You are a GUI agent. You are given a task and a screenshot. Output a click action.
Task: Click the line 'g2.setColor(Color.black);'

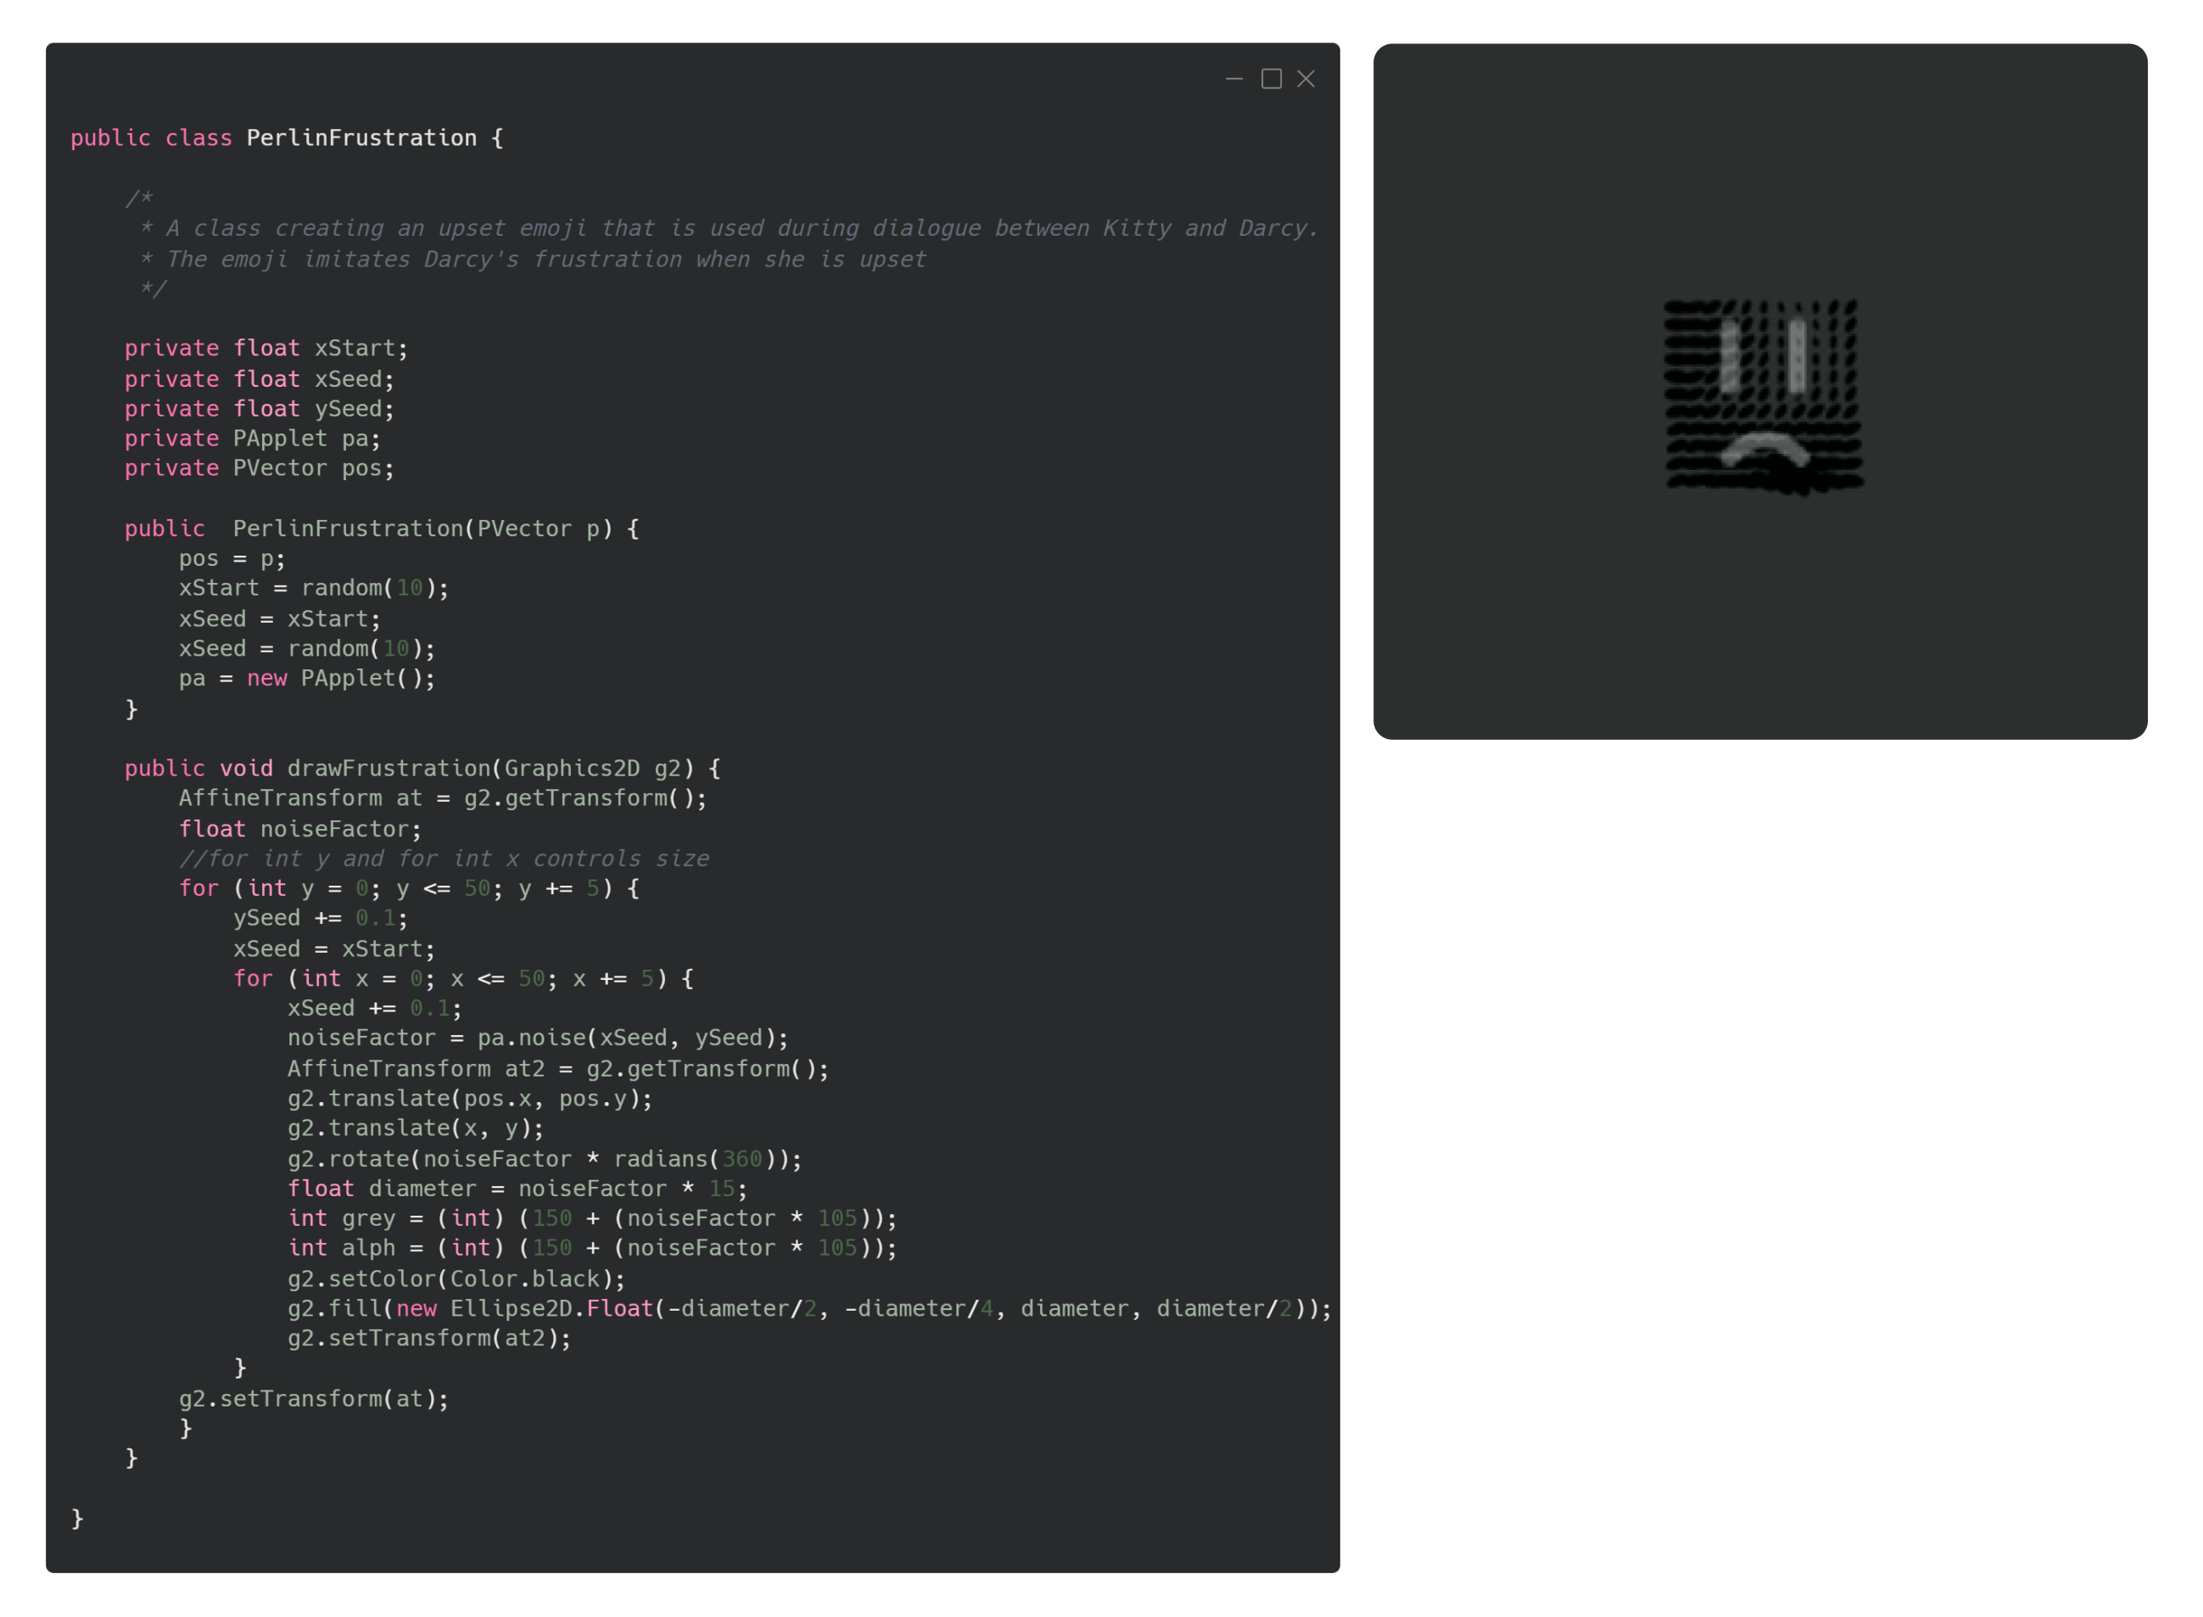[x=456, y=1278]
